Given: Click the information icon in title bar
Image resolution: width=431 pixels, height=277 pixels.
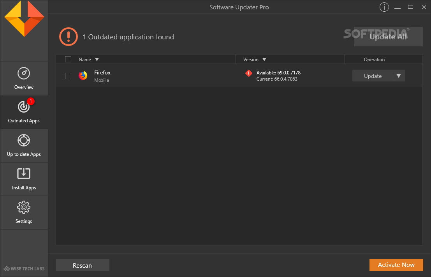Looking at the screenshot, I should pyautogui.click(x=384, y=7).
